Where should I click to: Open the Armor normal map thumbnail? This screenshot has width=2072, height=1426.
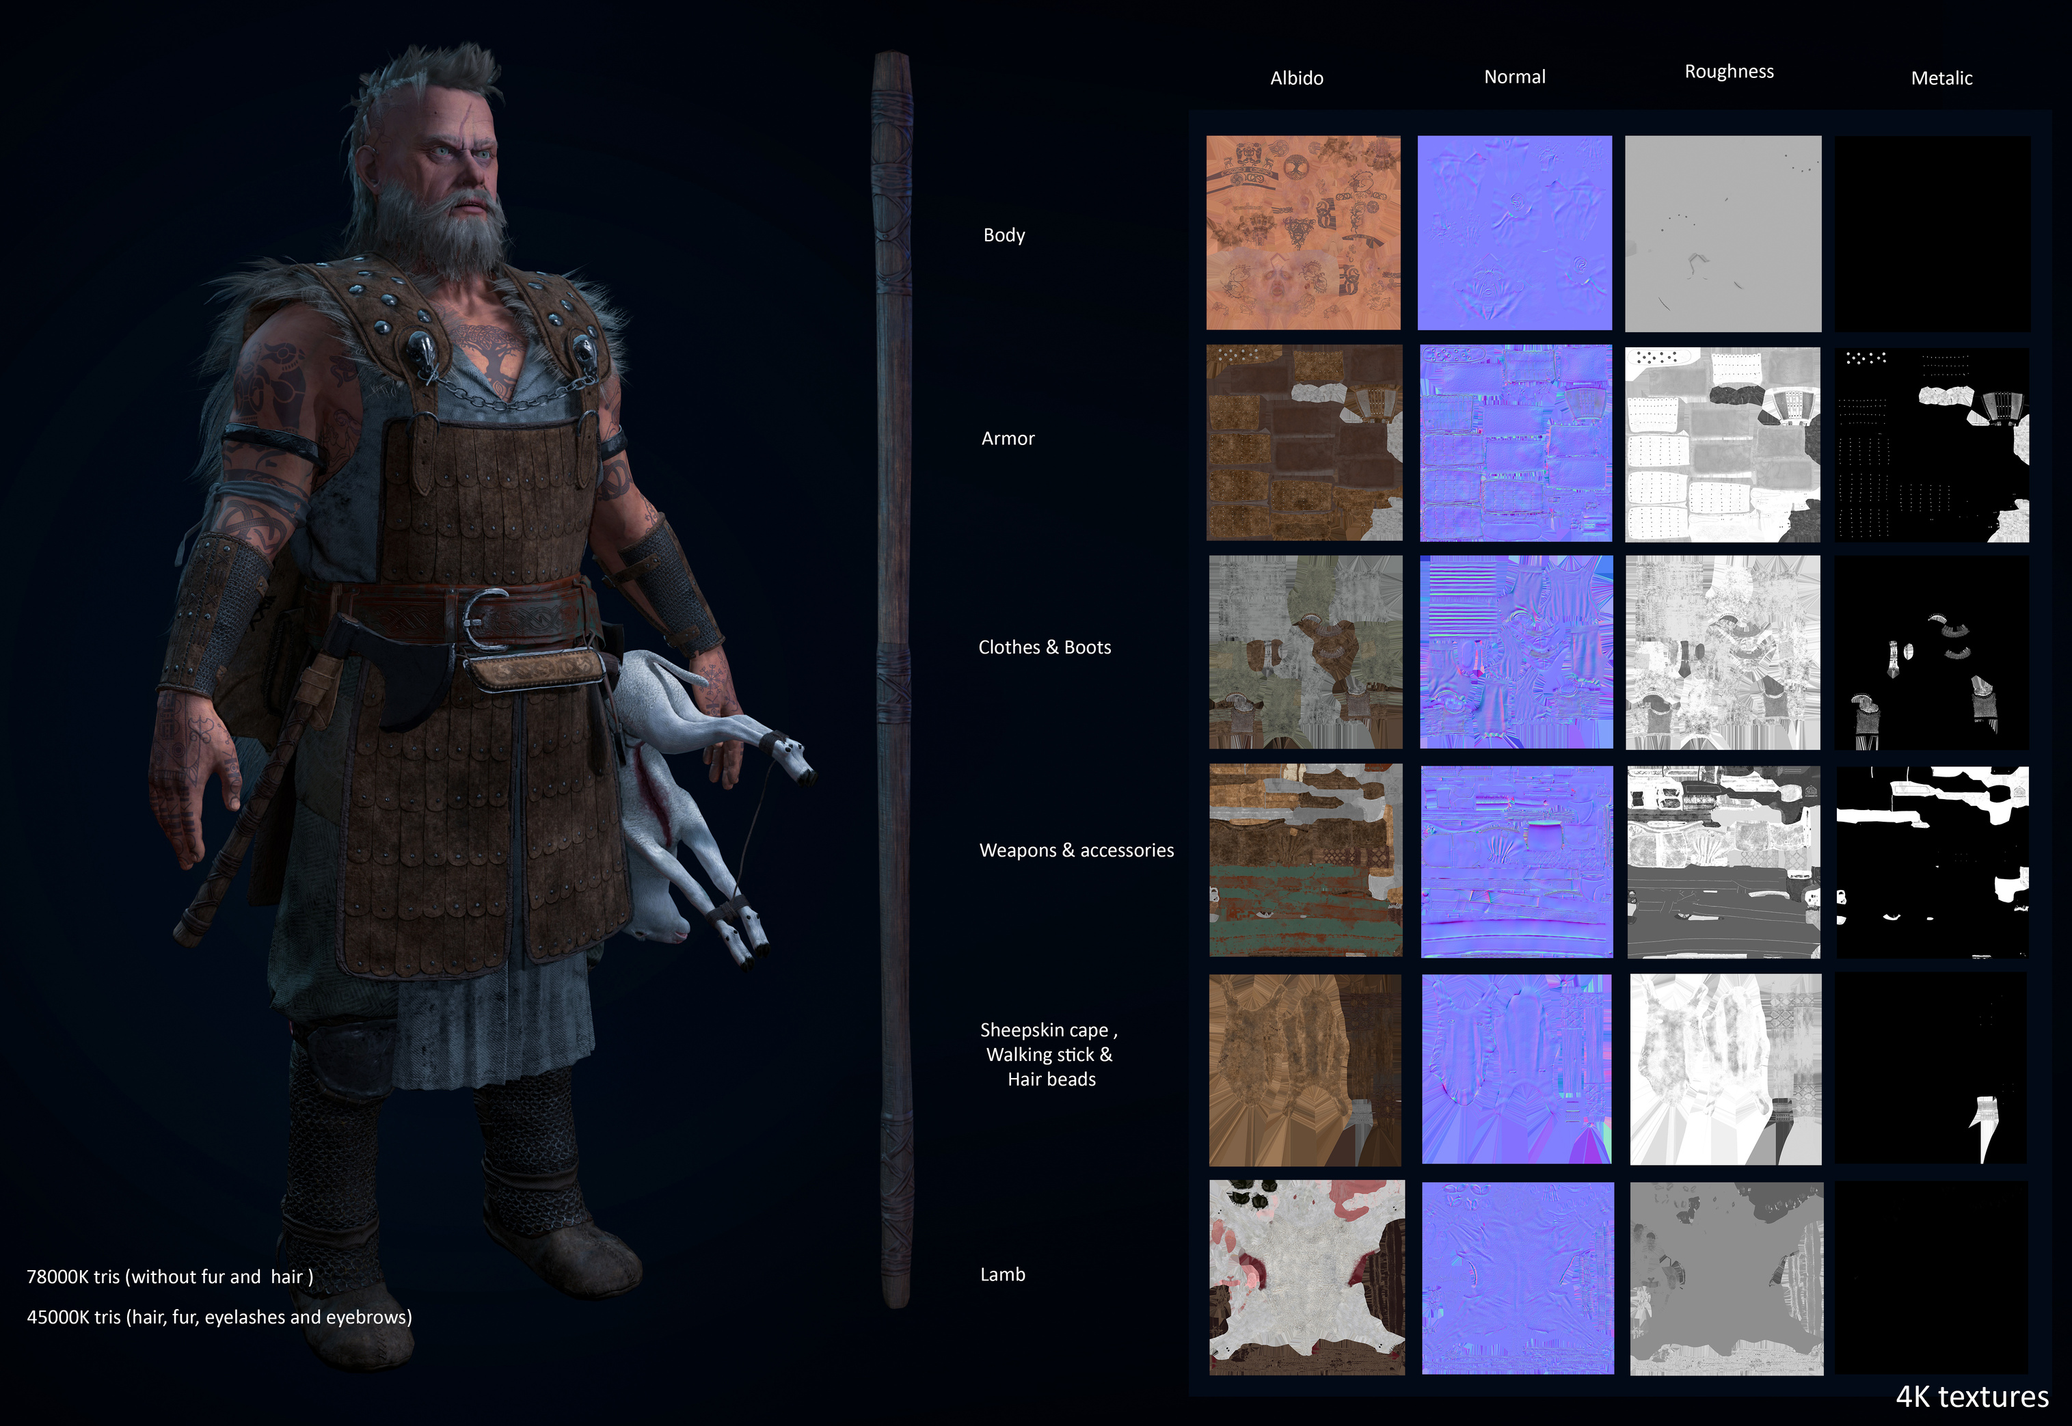[x=1516, y=443]
